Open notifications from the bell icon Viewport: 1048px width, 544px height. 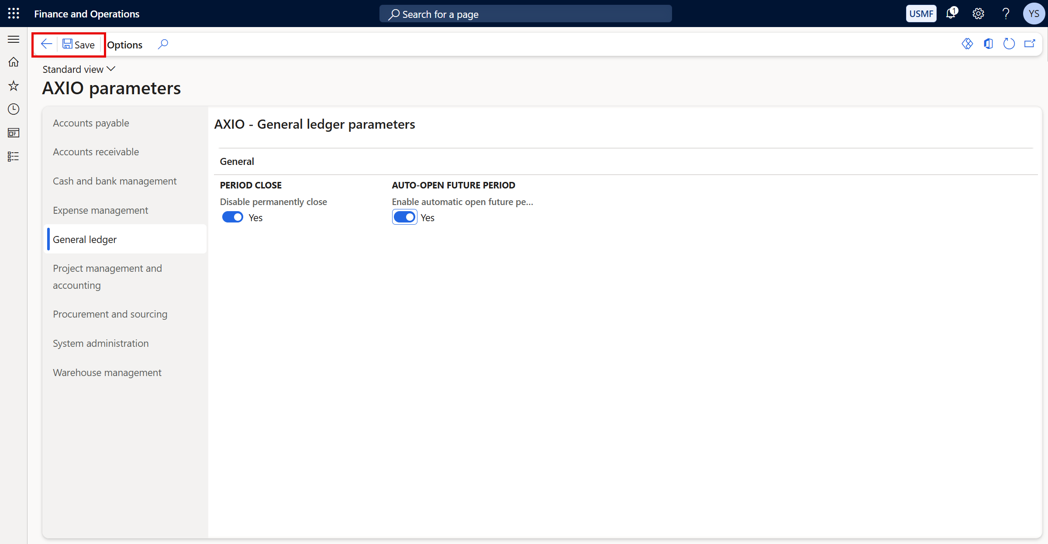(x=951, y=14)
